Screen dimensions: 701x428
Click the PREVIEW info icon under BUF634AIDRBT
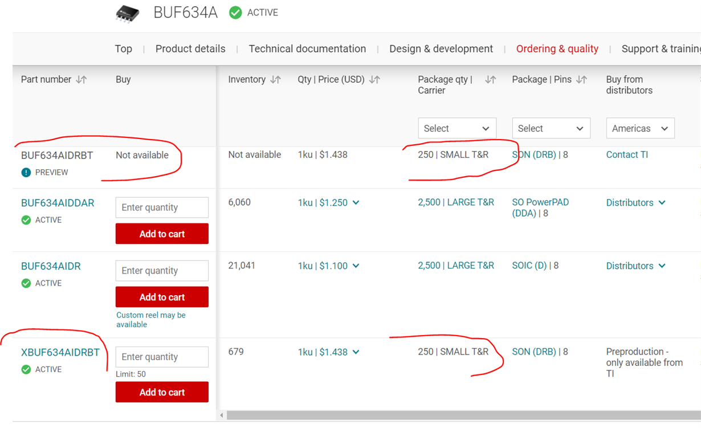(26, 172)
